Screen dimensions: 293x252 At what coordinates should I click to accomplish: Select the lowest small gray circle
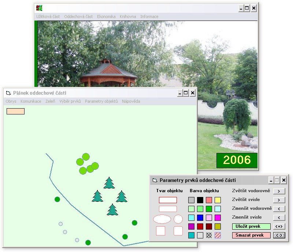(x=77, y=240)
